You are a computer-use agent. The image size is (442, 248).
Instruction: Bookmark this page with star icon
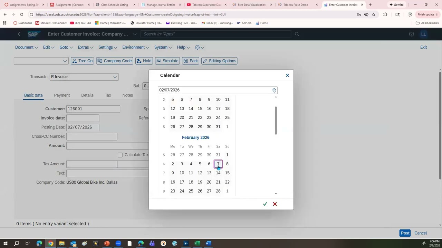[374, 14]
